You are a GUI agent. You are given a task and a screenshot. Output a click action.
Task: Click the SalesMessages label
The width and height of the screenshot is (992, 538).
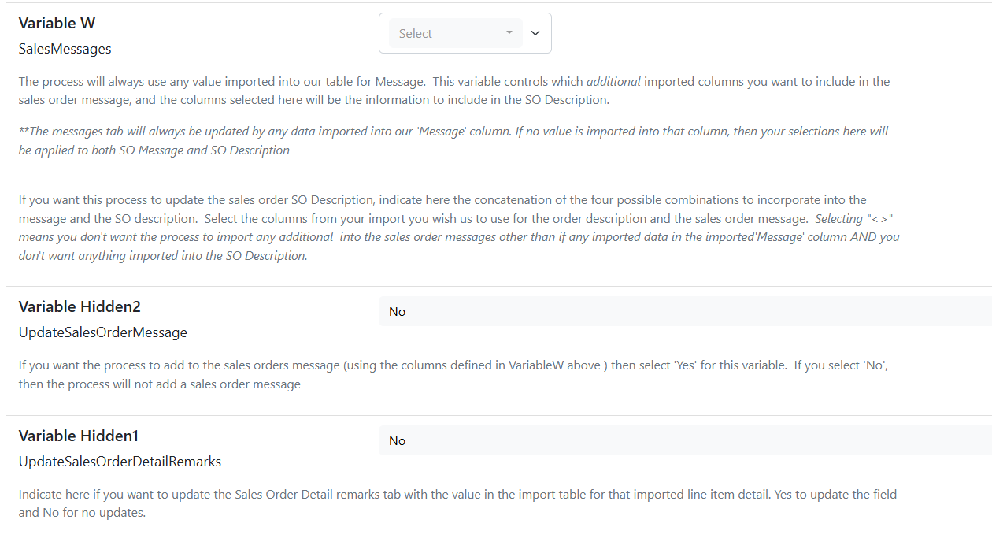click(65, 49)
